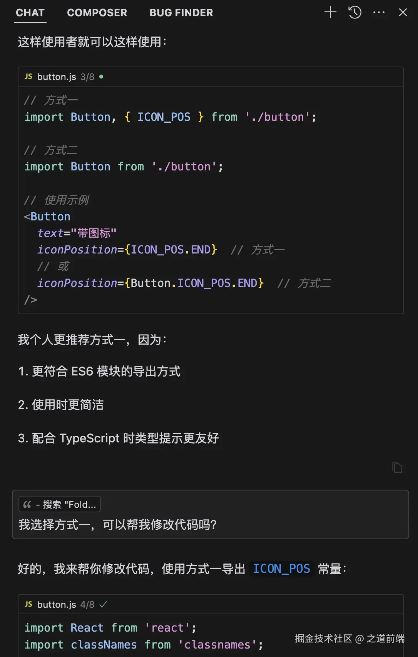Image resolution: width=418 pixels, height=657 pixels.
Task: Close the chat panel
Action: 403,12
